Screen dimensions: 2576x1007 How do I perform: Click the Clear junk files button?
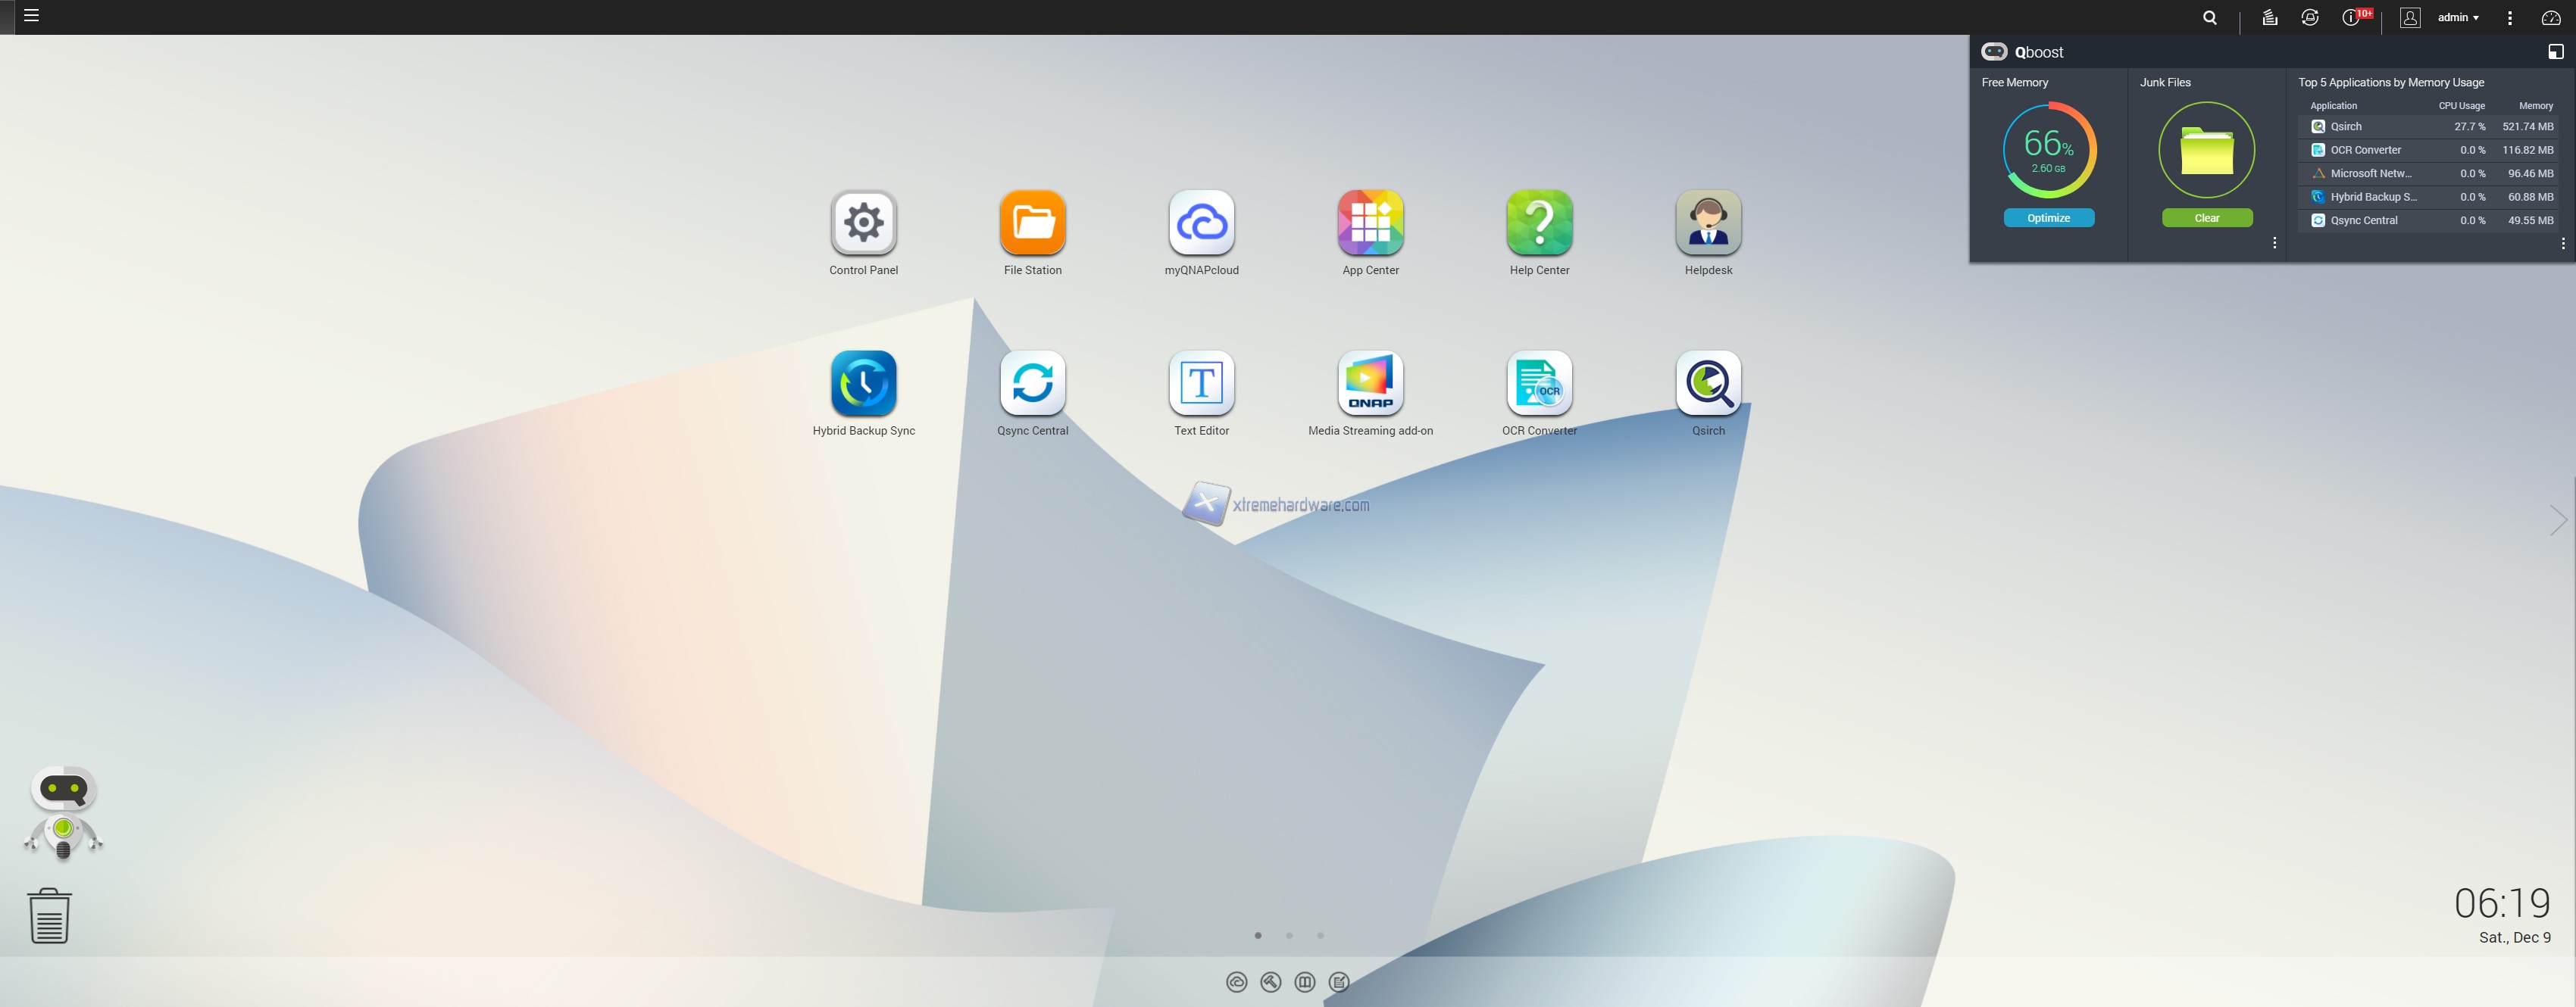2206,218
